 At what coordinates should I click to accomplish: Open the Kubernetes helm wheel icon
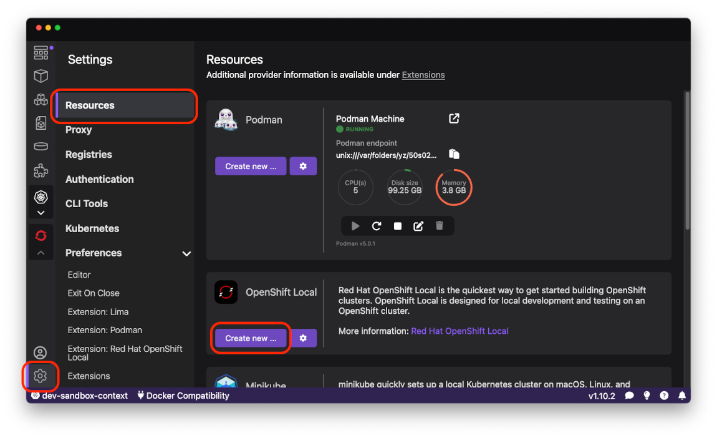(41, 197)
